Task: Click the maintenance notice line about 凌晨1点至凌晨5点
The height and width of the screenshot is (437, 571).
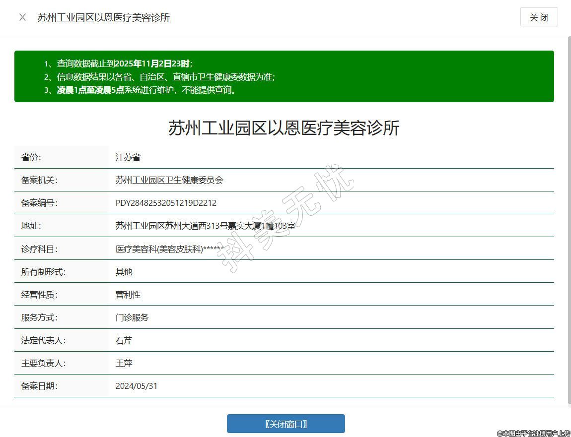Action: coord(146,90)
